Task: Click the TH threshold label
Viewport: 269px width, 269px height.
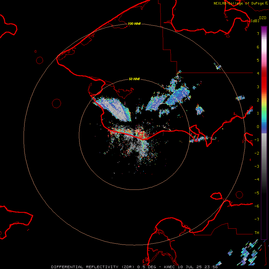Action: click(x=257, y=233)
